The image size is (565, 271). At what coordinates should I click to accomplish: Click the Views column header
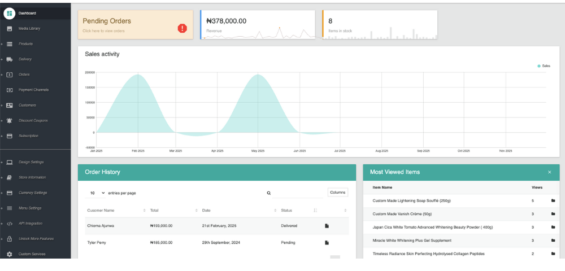pyautogui.click(x=537, y=187)
